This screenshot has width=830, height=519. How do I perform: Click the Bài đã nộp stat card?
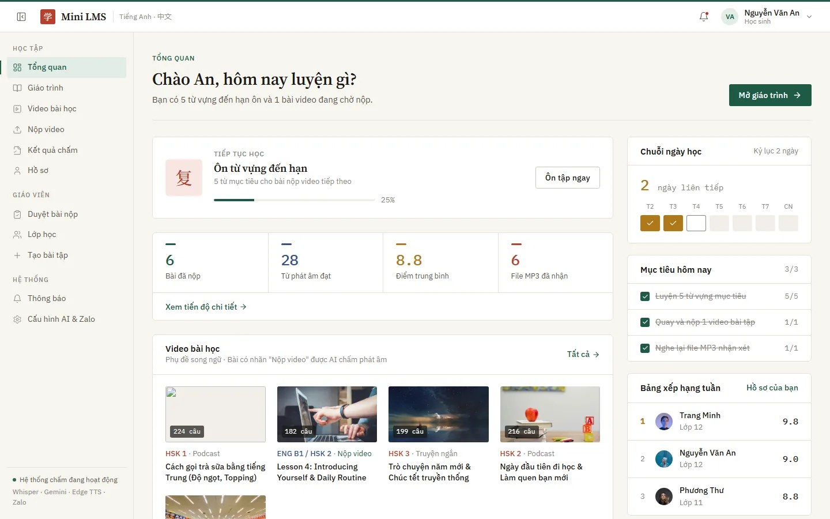[x=210, y=263]
